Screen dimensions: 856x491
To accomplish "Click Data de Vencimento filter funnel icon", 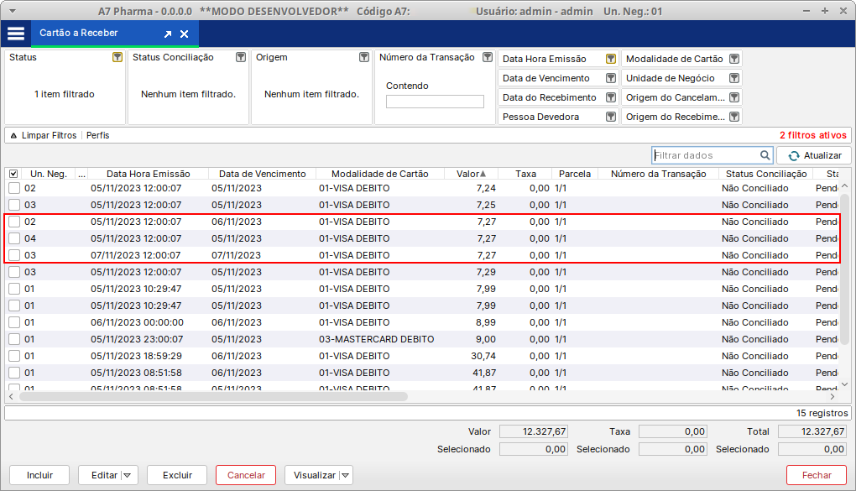I will click(610, 78).
